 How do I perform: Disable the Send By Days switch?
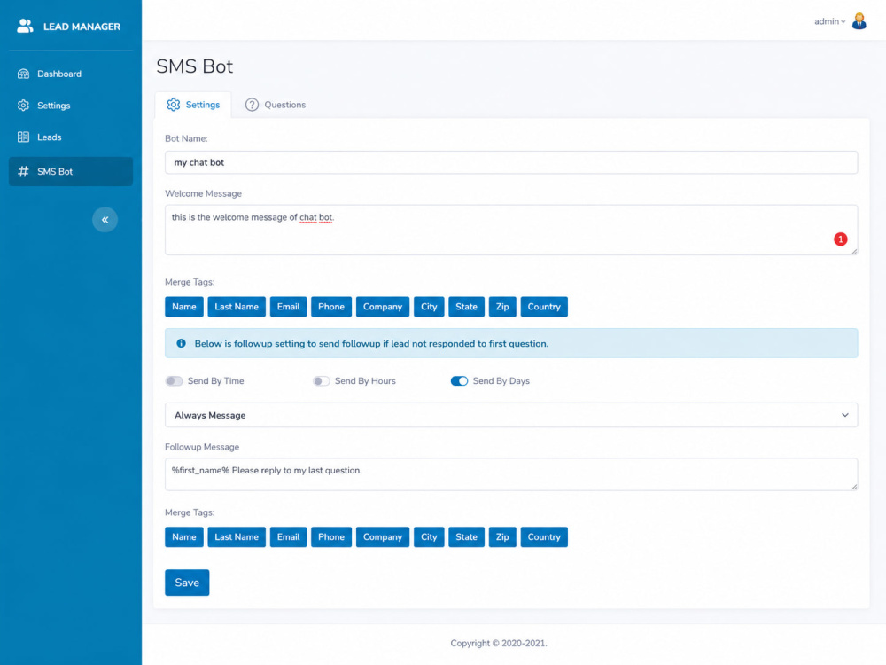pos(459,381)
